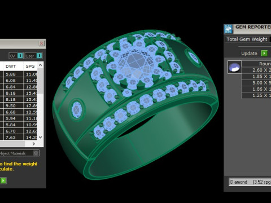This screenshot has width=271, height=203.
Task: Click the table's scroll up arrow
Action: click(40, 65)
